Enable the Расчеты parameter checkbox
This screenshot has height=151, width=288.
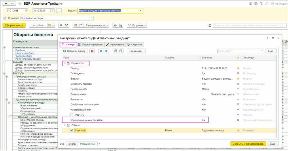pos(72,115)
